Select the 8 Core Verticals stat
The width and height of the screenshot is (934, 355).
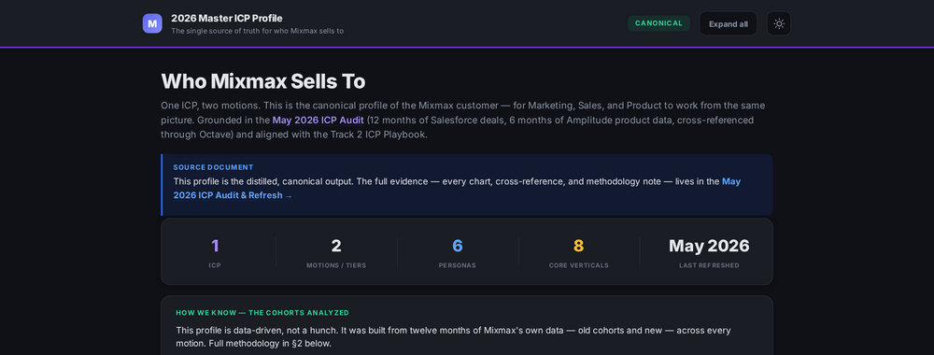(578, 252)
